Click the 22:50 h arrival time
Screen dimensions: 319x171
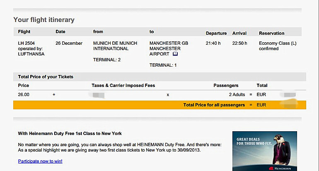(x=240, y=43)
